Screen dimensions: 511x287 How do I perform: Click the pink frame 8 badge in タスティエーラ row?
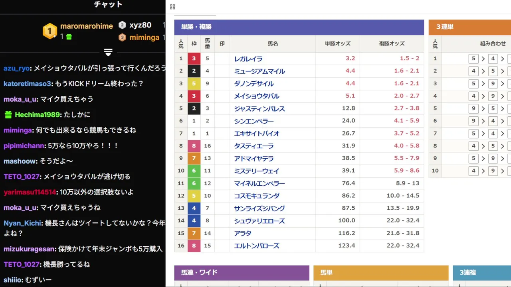point(194,146)
